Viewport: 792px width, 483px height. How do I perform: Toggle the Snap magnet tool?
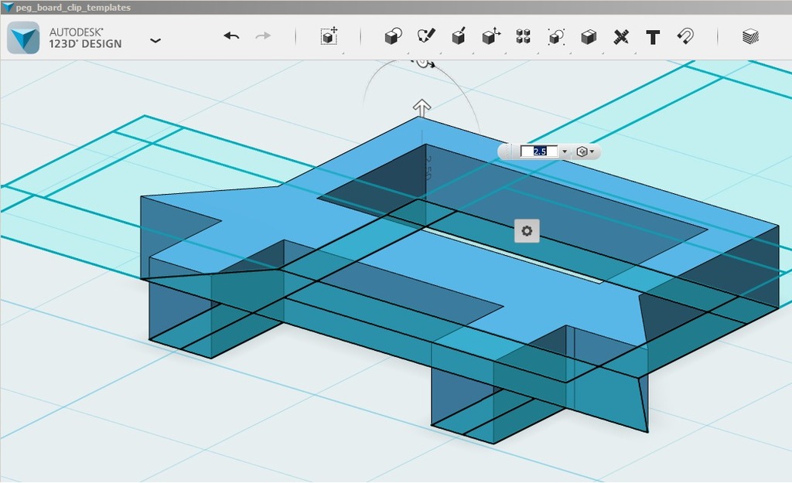[685, 36]
